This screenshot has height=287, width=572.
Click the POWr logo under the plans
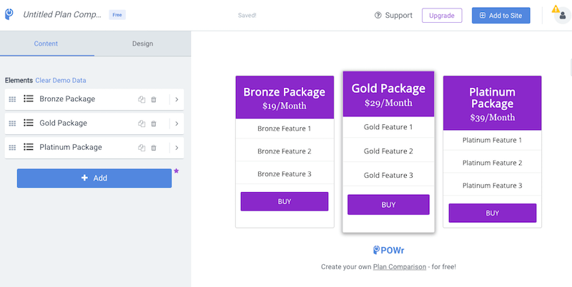388,250
